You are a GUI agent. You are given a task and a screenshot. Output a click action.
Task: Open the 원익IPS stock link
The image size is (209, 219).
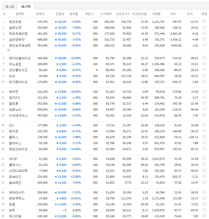14,98
